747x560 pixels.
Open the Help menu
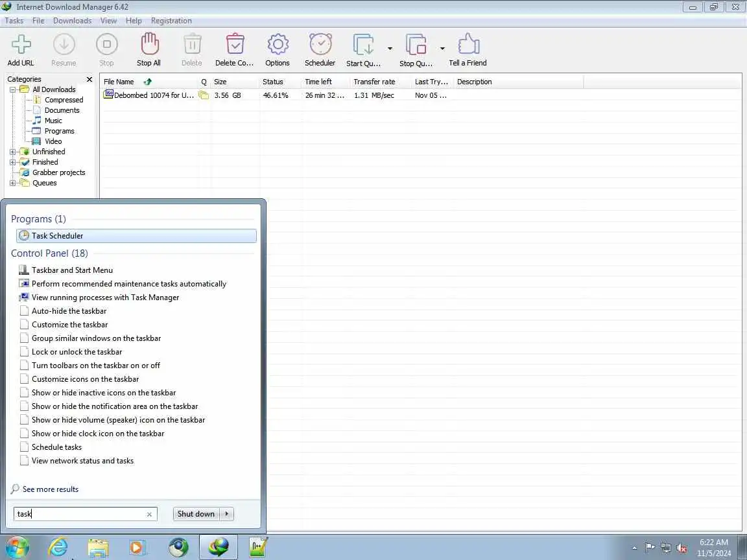click(x=134, y=21)
